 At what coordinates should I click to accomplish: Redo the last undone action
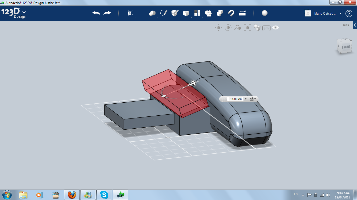coord(107,13)
